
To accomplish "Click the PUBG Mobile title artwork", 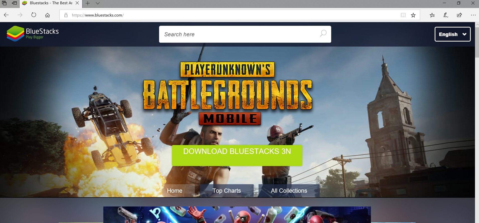I will tap(228, 93).
